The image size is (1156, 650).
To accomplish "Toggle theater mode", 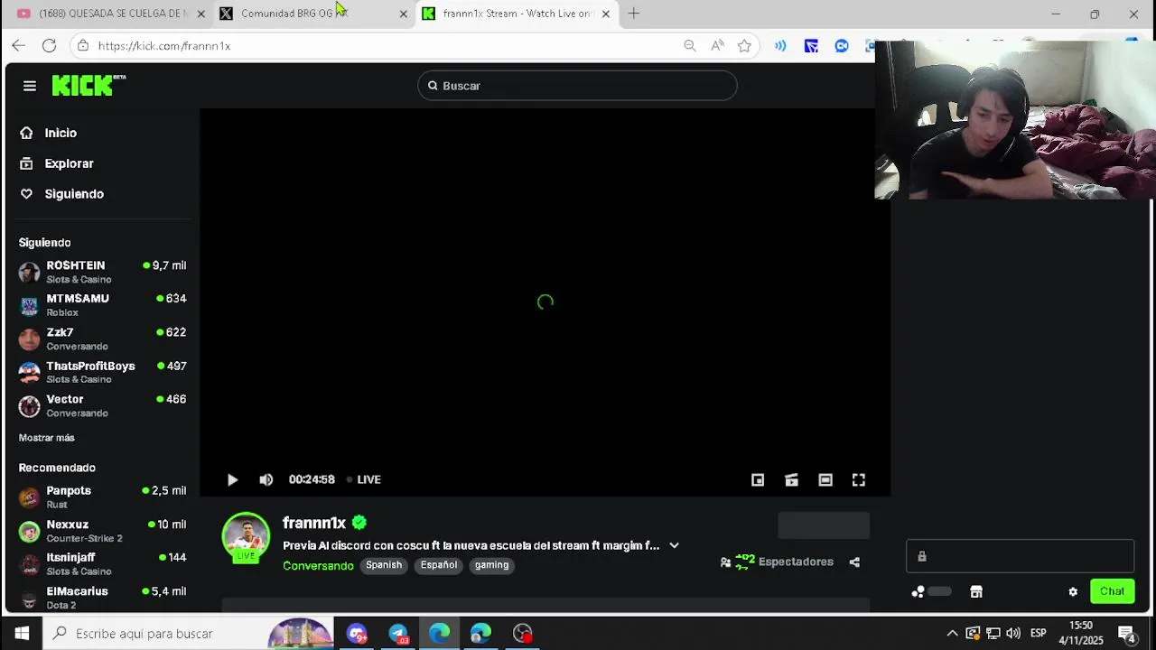I will tap(825, 480).
